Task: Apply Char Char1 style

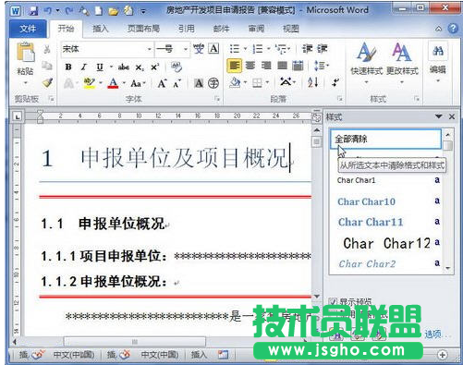Action: [386, 180]
